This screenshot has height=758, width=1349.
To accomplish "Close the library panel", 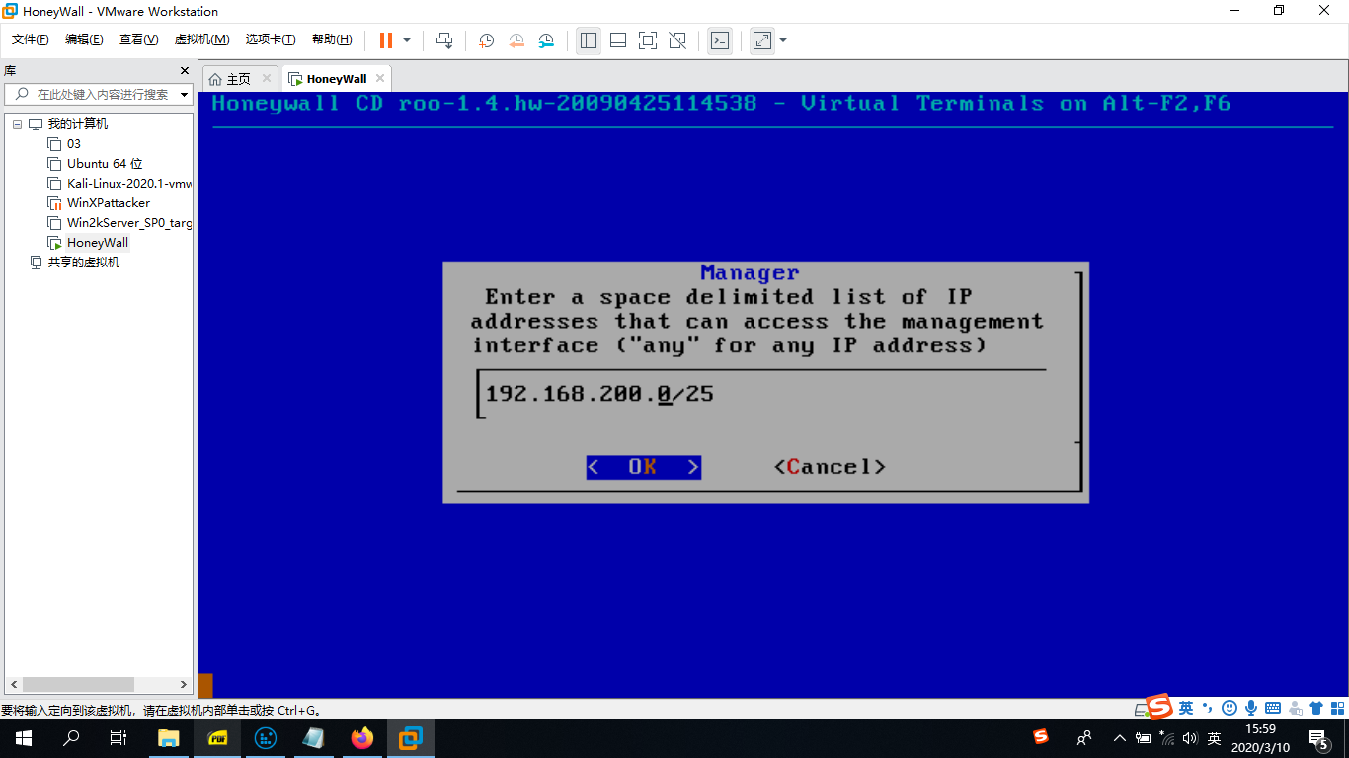I will coord(184,70).
